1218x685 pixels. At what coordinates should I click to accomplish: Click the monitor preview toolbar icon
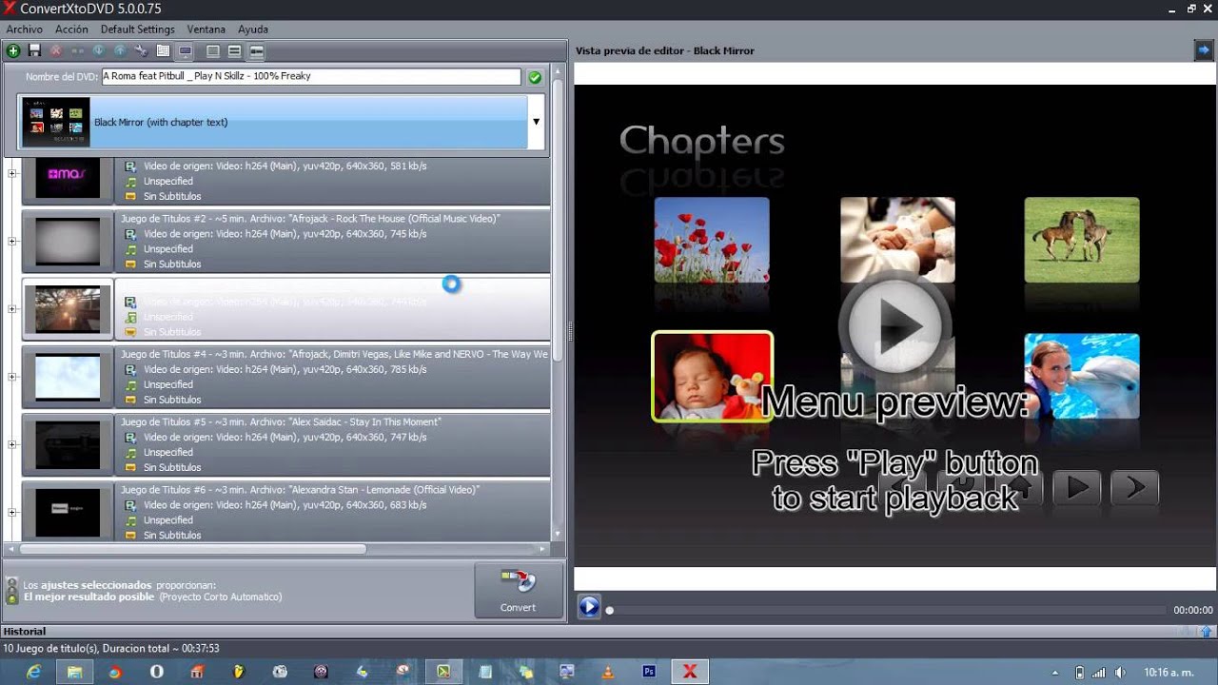tap(186, 51)
